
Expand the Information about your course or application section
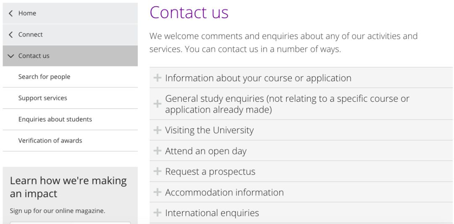258,78
